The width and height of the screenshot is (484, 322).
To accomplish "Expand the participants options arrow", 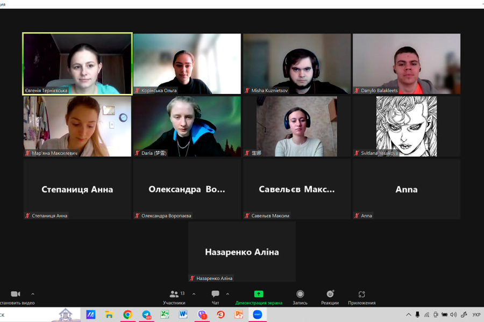I will (194, 294).
